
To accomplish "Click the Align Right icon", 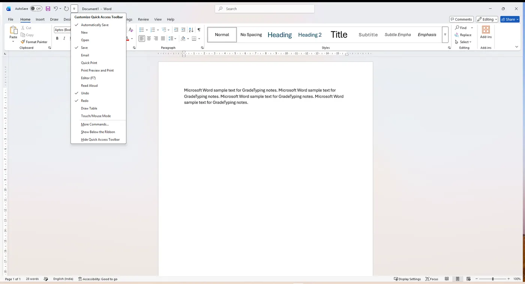I will 156,38.
